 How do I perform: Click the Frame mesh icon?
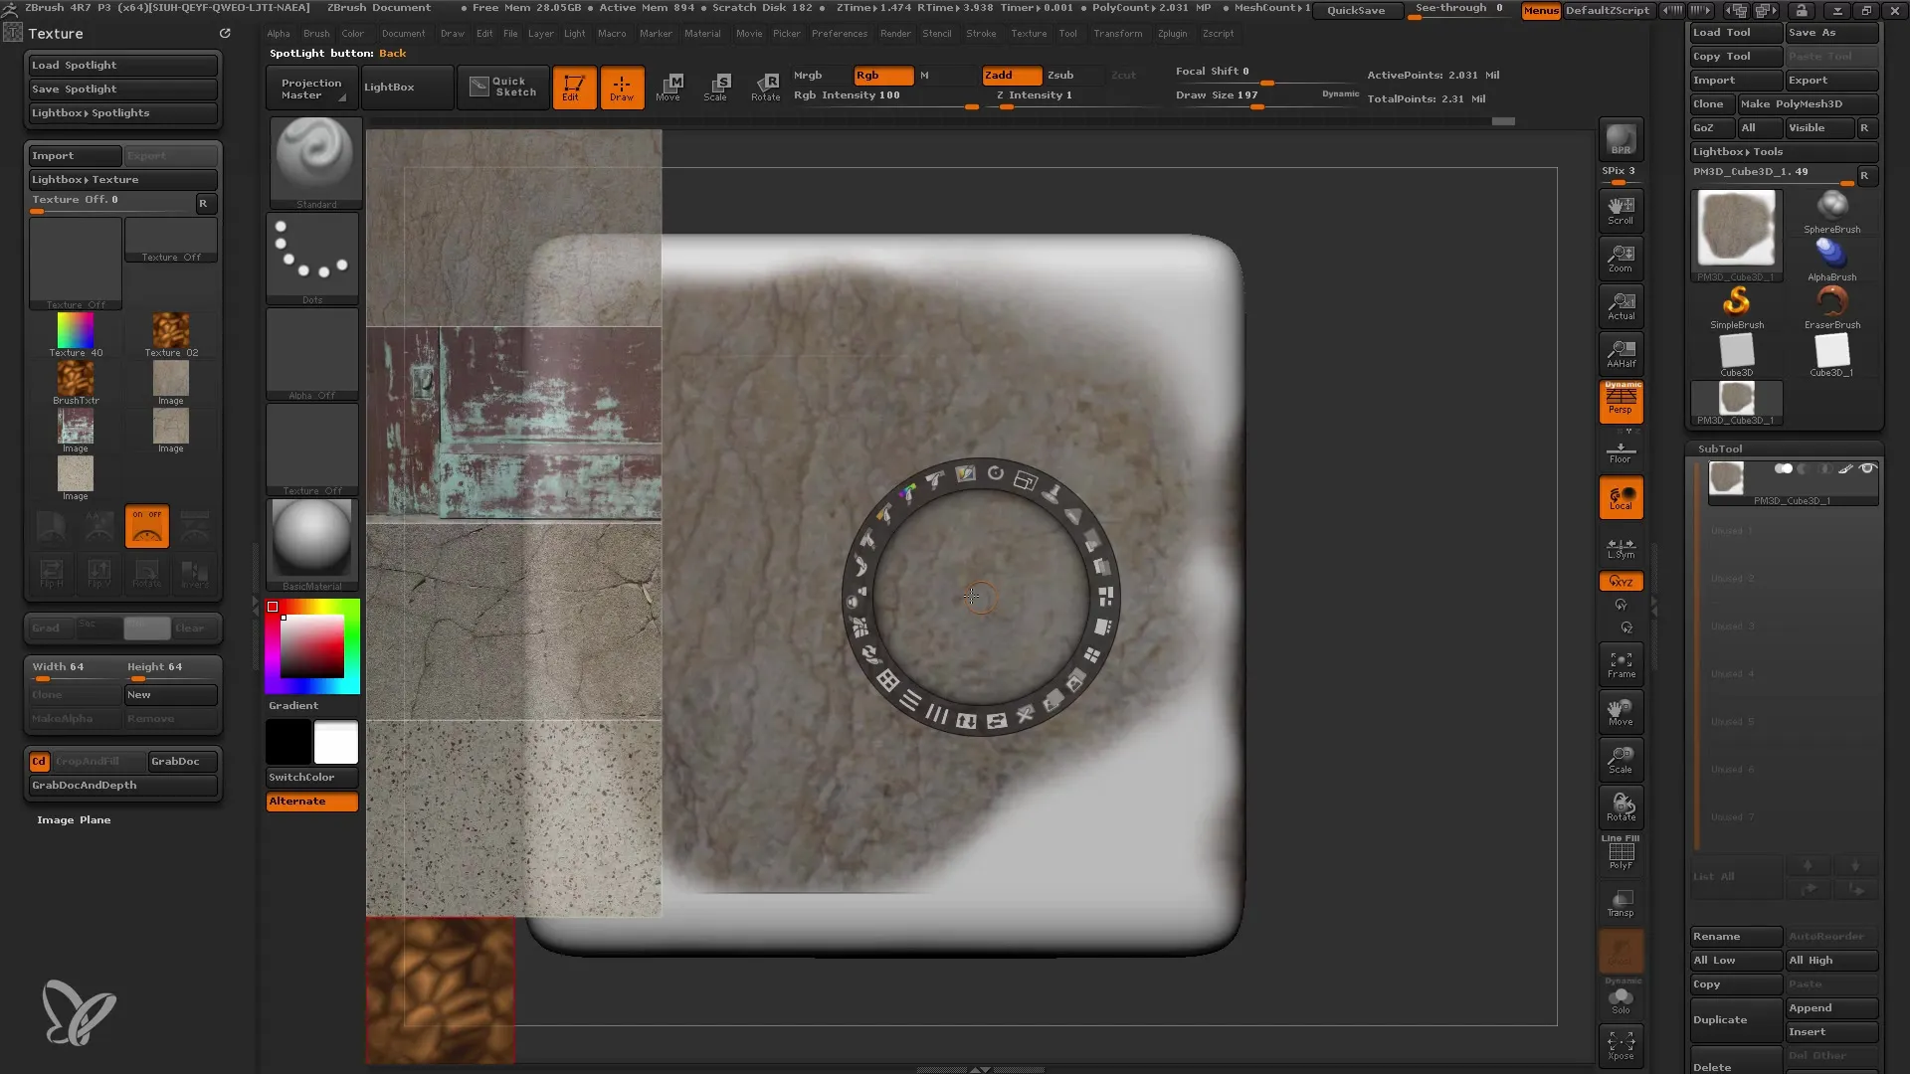[1621, 664]
